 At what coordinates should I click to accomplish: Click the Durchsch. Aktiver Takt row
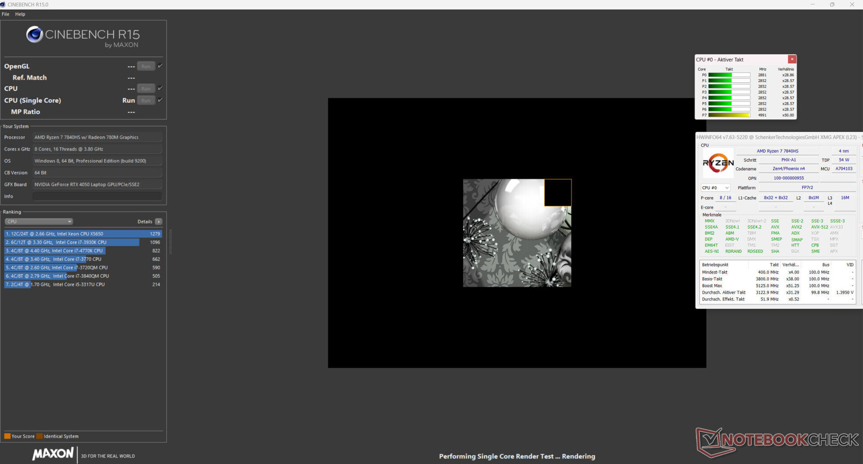[777, 292]
